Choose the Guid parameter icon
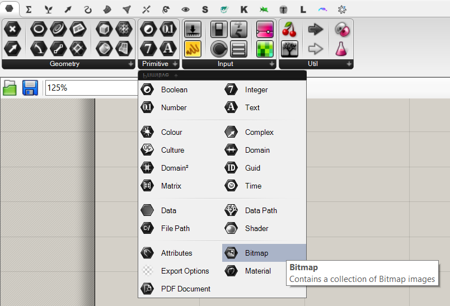Viewport: 450px width, 306px height. [231, 168]
